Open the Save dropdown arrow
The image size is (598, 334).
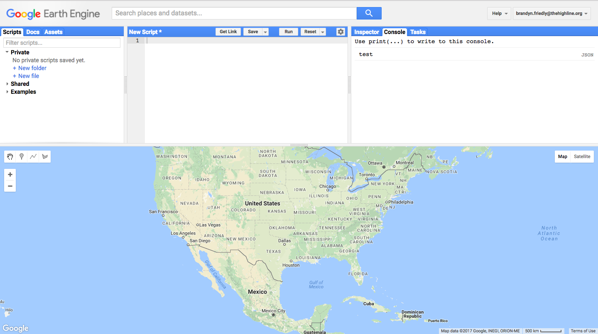click(x=265, y=32)
